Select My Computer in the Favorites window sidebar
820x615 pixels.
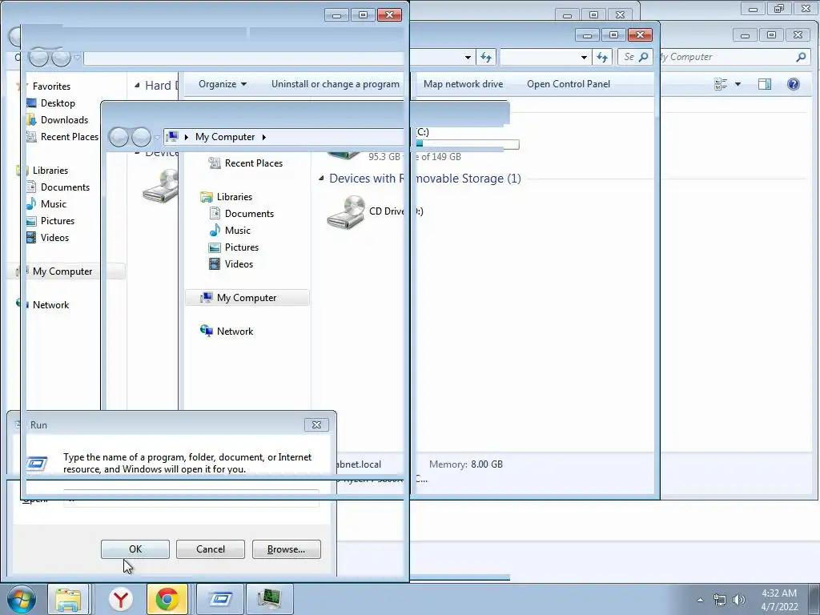click(62, 271)
